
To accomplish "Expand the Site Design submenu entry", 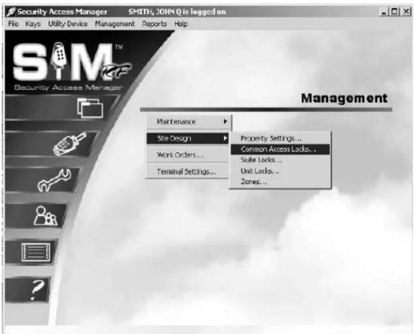I will click(187, 138).
